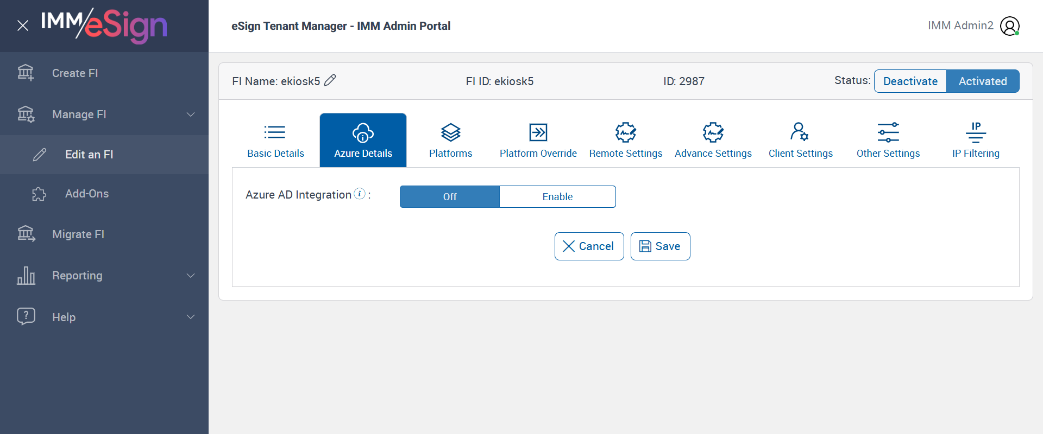Click the FI Name: ekiosk5 text

pos(276,81)
